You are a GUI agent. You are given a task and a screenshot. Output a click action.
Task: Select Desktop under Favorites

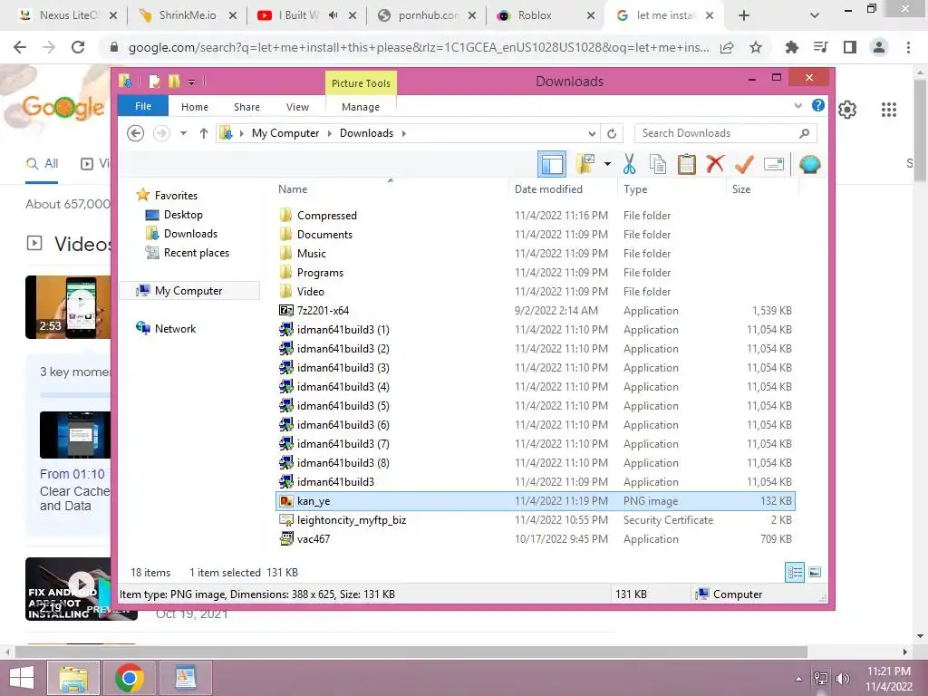(183, 215)
